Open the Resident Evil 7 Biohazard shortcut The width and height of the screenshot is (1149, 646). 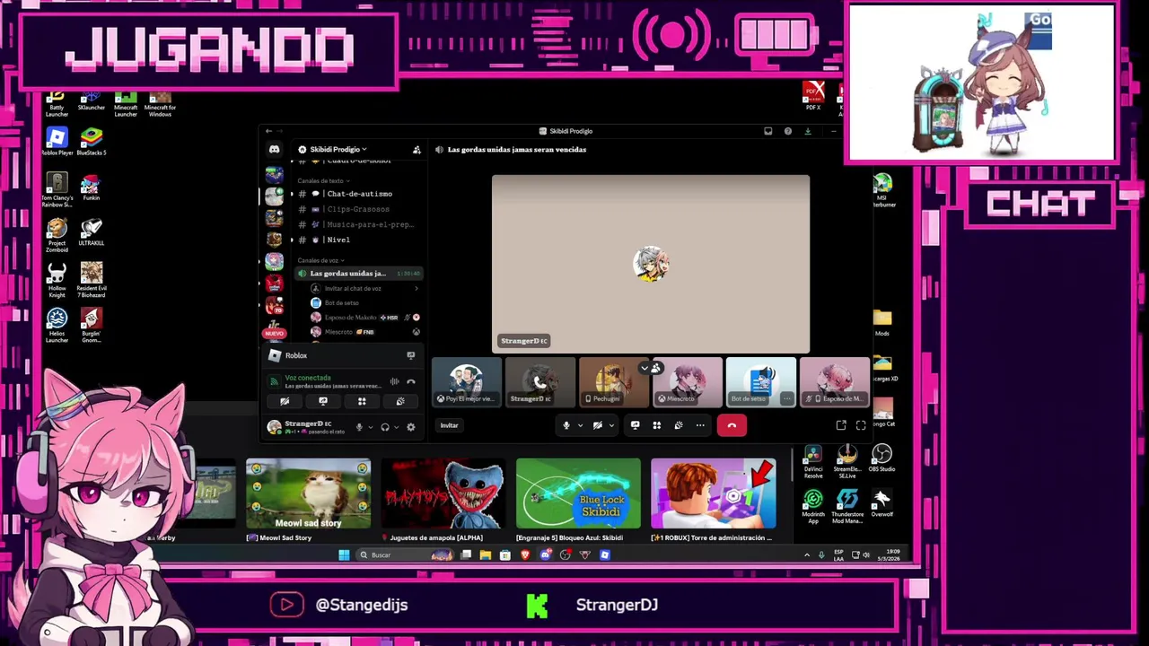coord(91,280)
